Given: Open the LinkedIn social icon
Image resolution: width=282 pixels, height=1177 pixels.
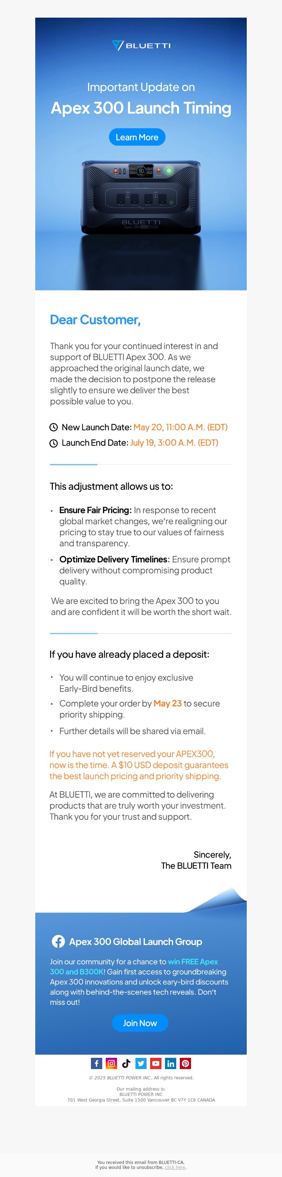Looking at the screenshot, I should [171, 1063].
